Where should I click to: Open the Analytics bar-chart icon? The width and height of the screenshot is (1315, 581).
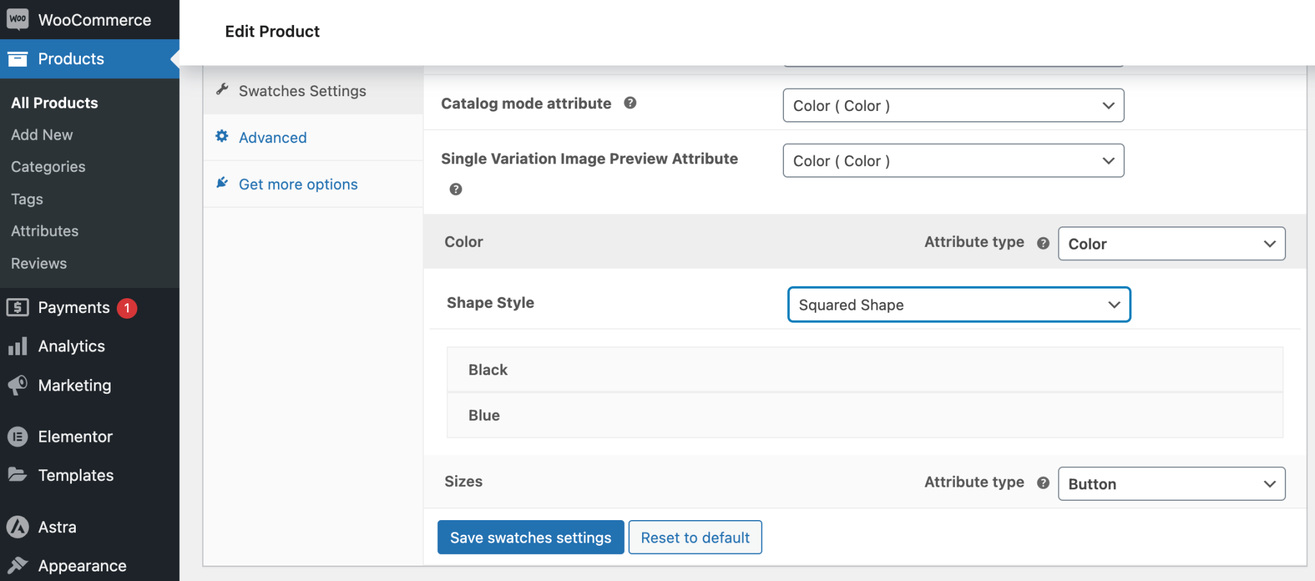[x=18, y=346]
